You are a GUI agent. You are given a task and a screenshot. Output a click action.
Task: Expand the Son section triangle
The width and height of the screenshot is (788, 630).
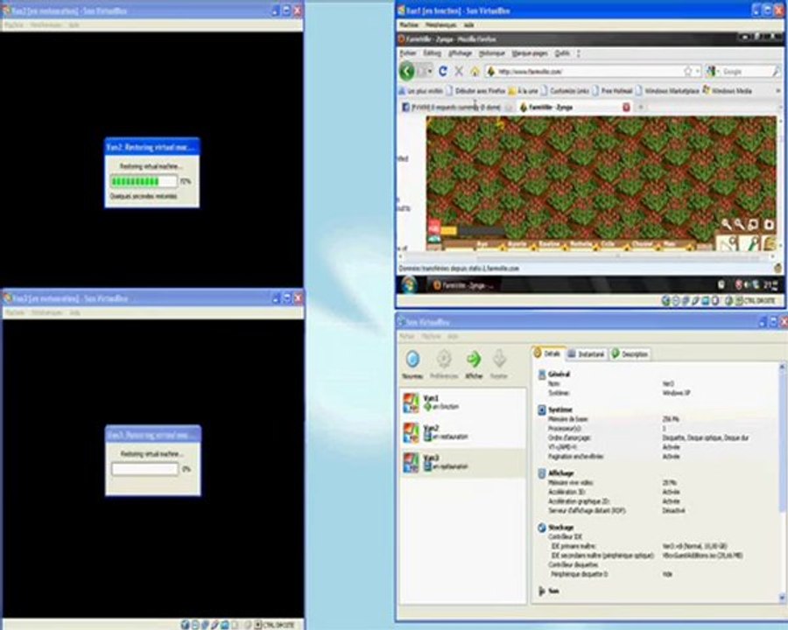click(541, 591)
